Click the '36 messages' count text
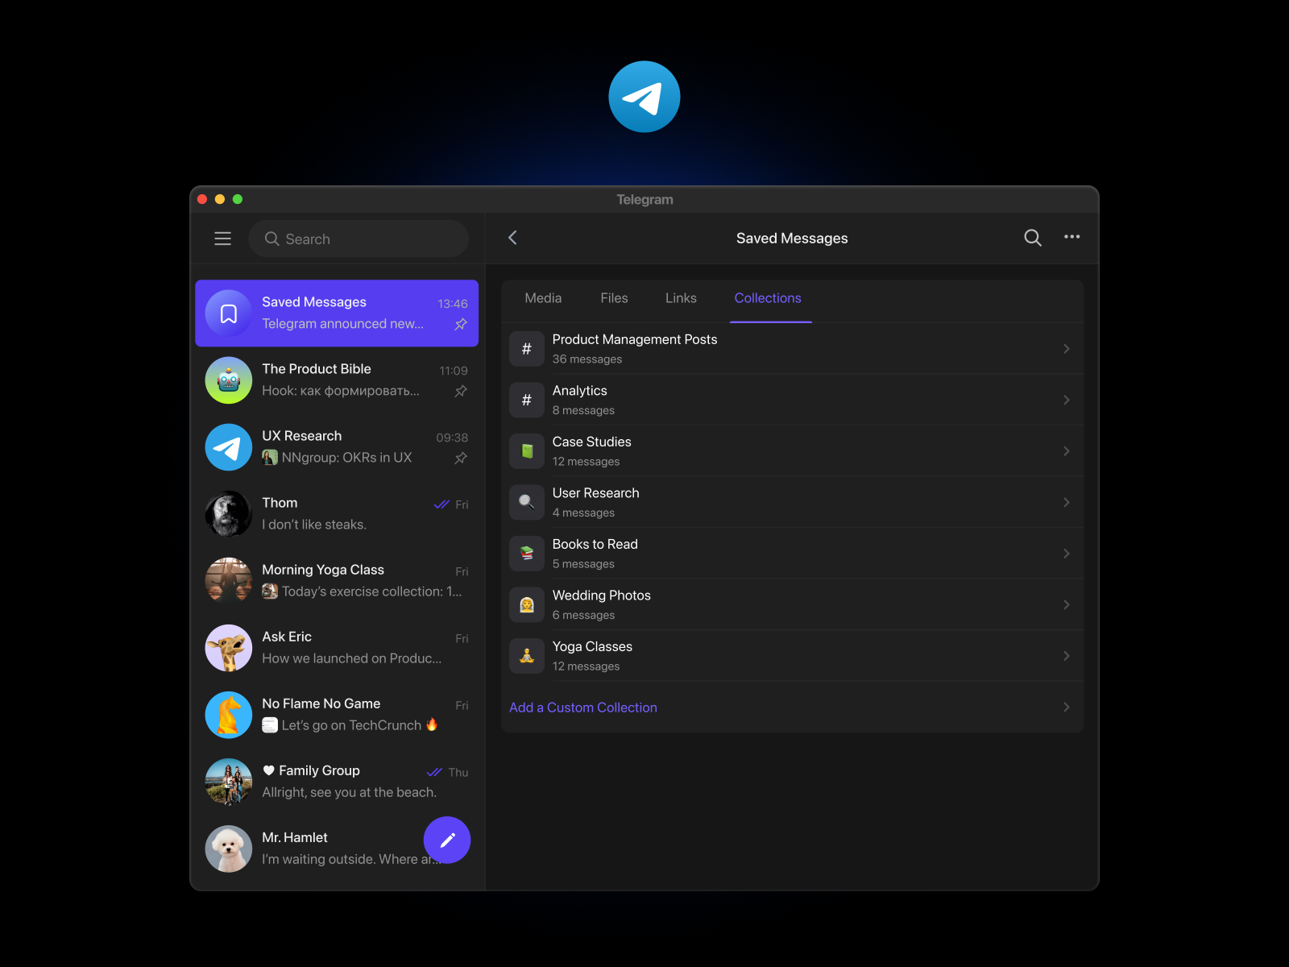The width and height of the screenshot is (1289, 967). [x=587, y=359]
